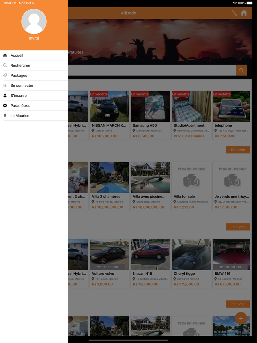Click price Rs 16,000,000.00
The width and height of the screenshot is (257, 343).
[x=148, y=207]
